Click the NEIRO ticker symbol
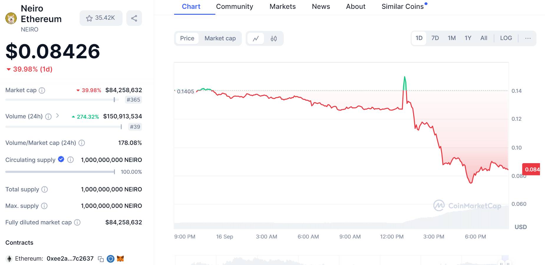 pyautogui.click(x=29, y=29)
